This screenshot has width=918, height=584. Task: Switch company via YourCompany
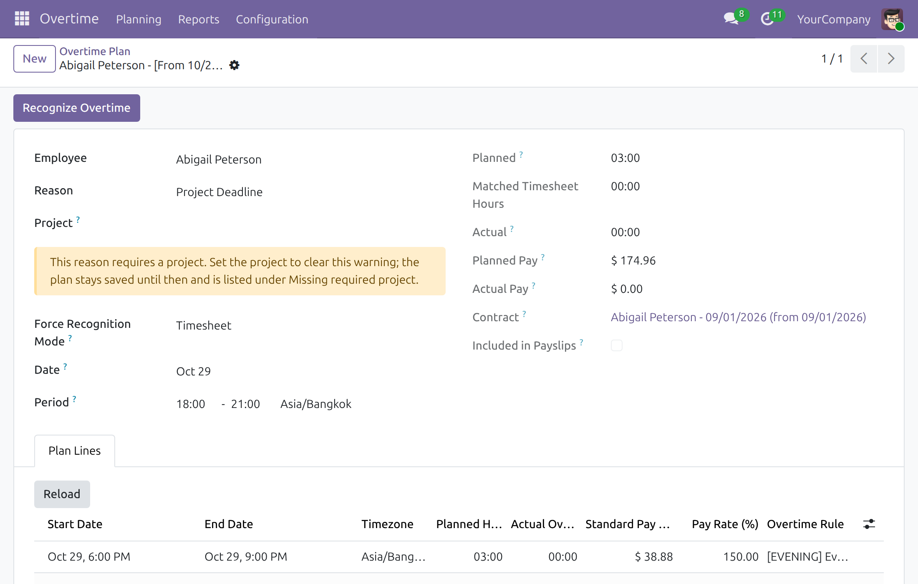(834, 19)
